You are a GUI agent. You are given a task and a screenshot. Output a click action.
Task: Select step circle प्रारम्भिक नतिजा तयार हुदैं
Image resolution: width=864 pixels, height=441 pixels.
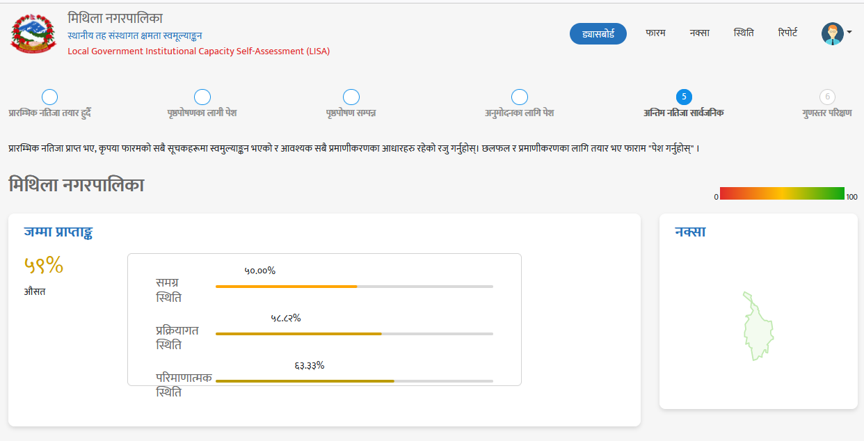(x=50, y=97)
